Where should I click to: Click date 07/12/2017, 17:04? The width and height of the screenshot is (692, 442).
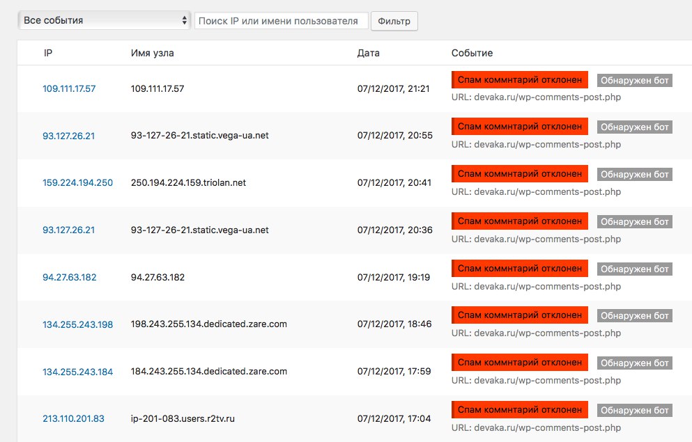coord(394,418)
